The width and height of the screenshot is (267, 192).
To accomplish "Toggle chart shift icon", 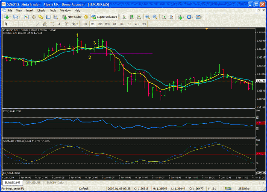I will coord(171,17).
